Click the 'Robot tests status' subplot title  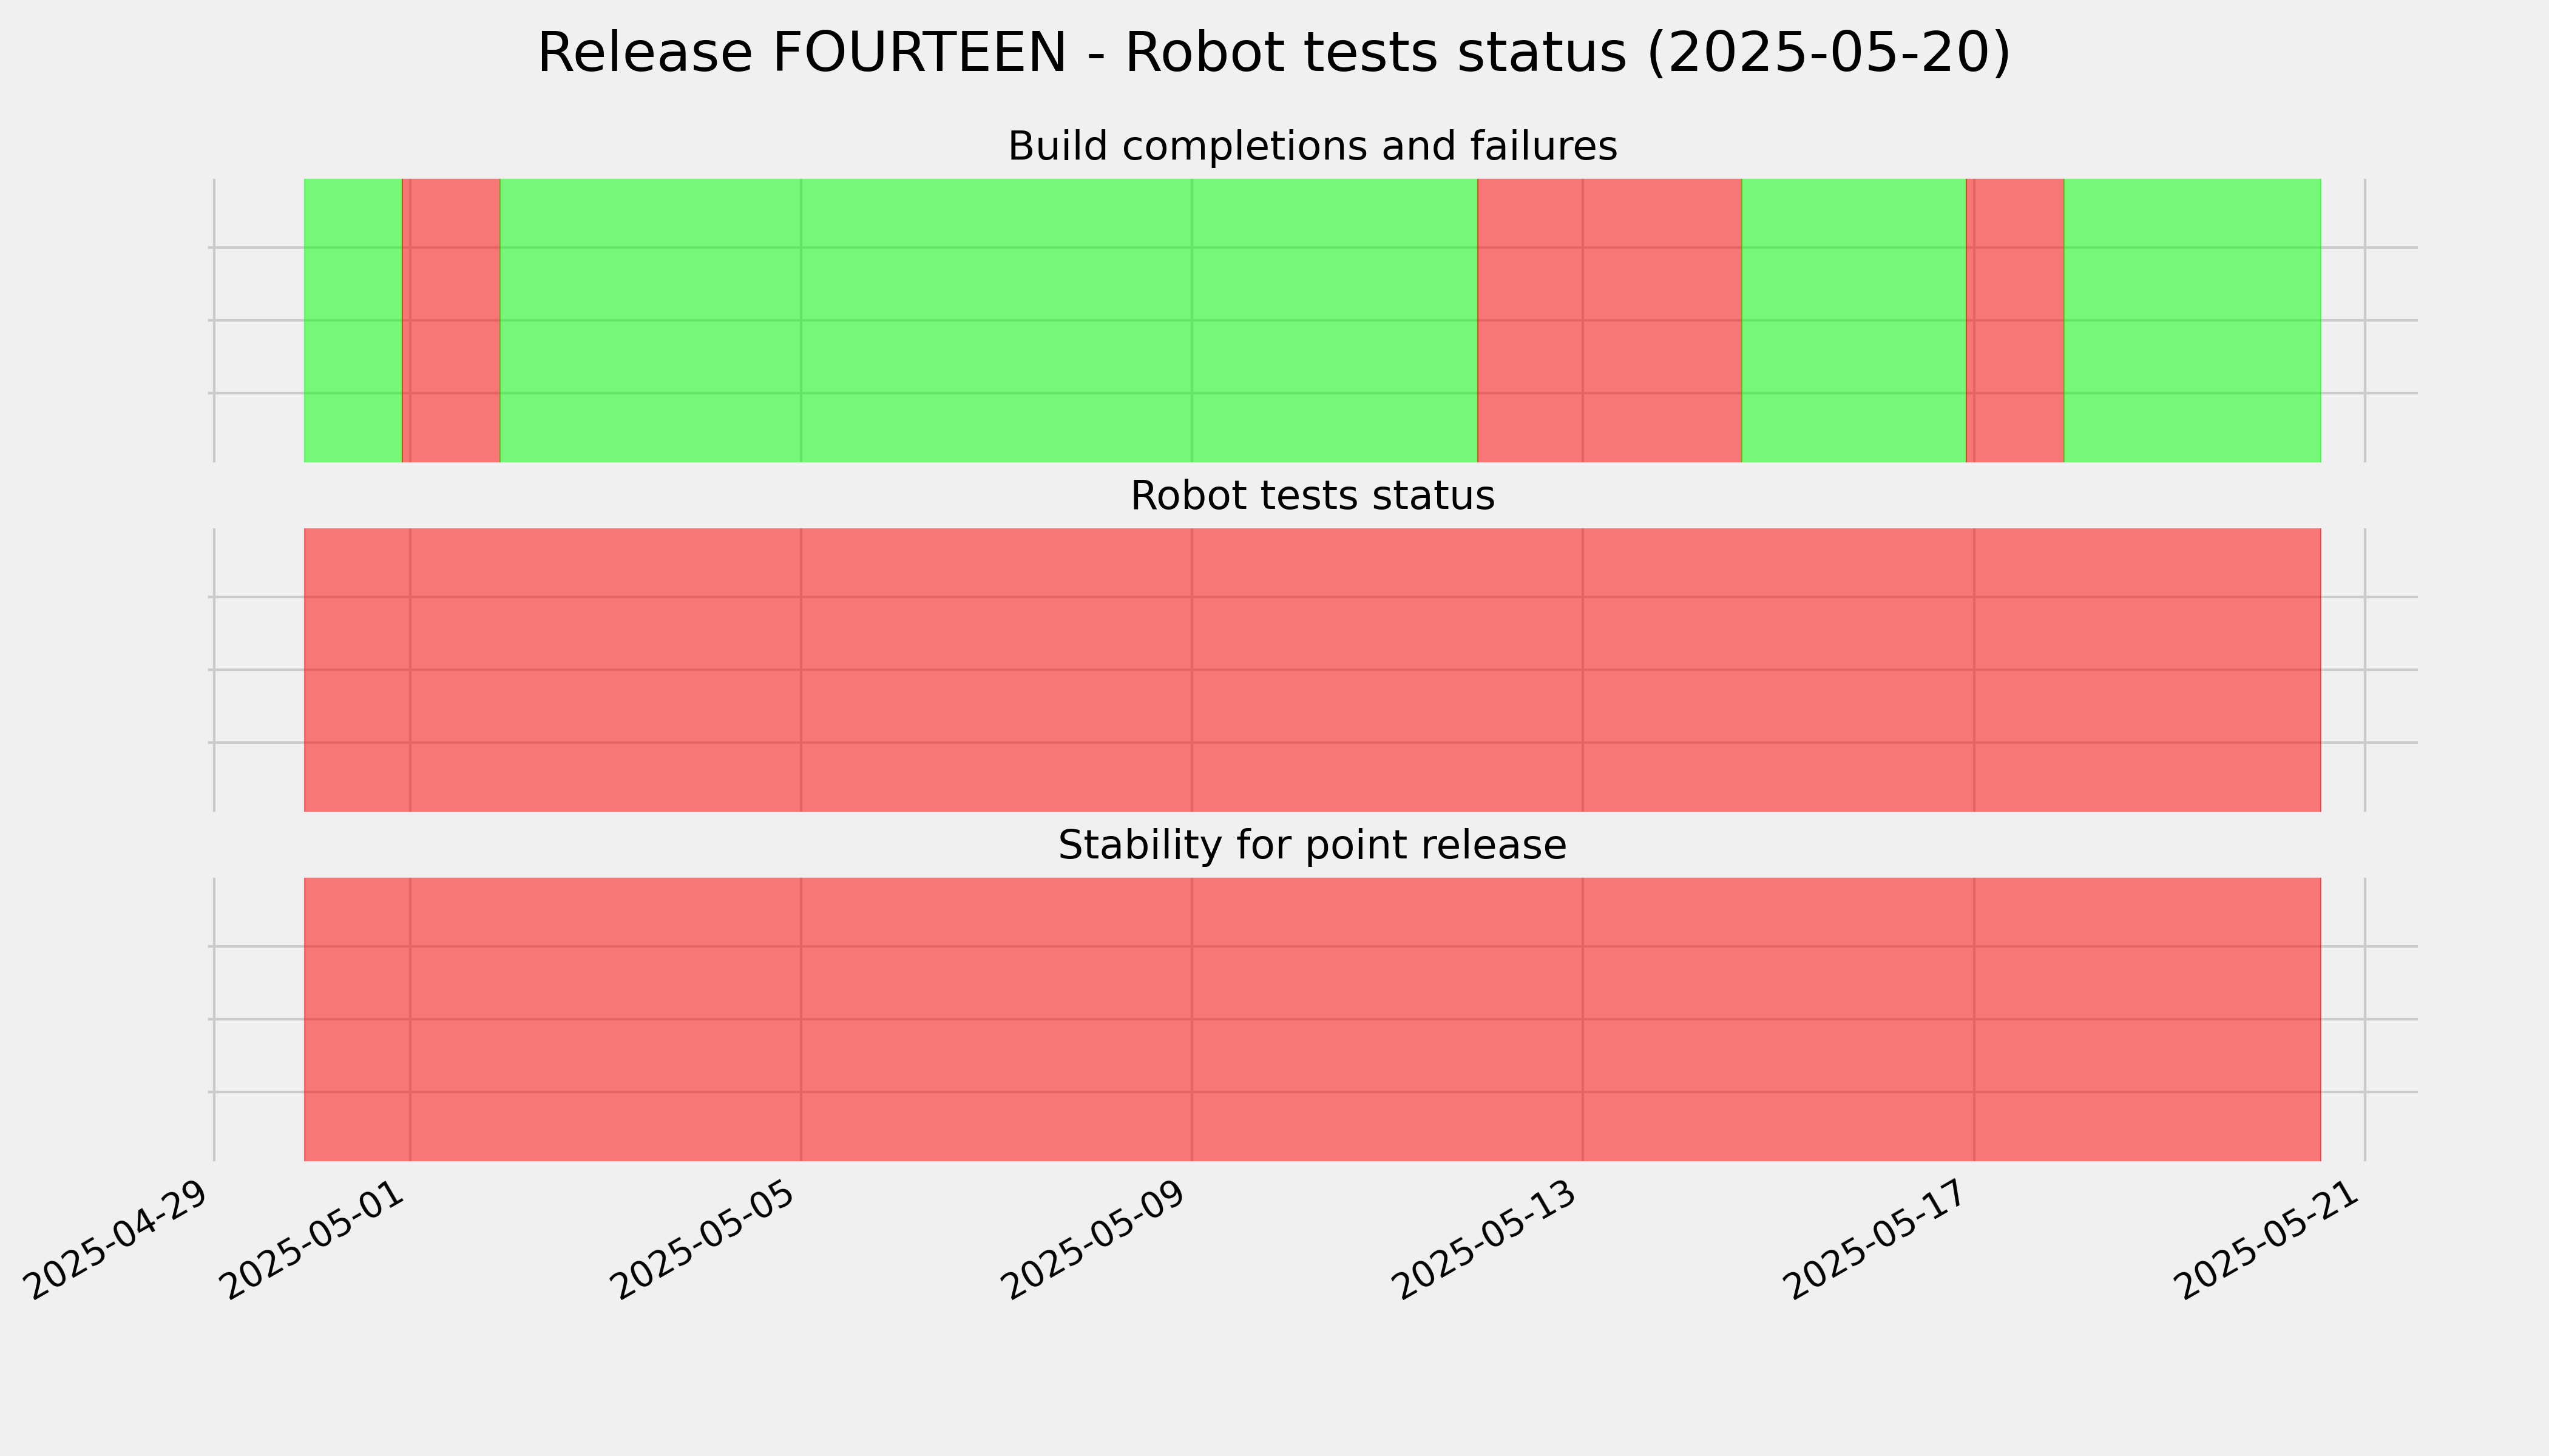pyautogui.click(x=1312, y=496)
